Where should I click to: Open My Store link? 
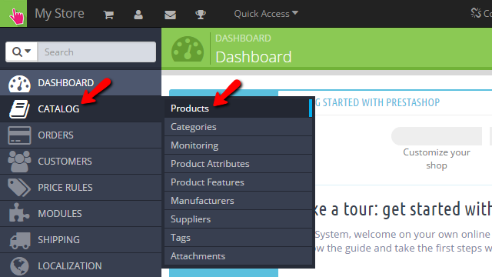59,14
